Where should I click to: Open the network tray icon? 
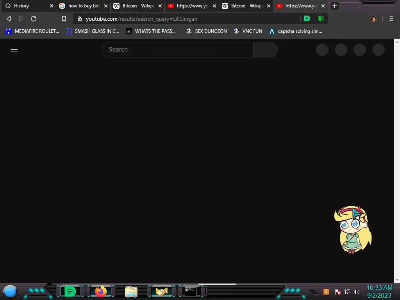tap(347, 291)
